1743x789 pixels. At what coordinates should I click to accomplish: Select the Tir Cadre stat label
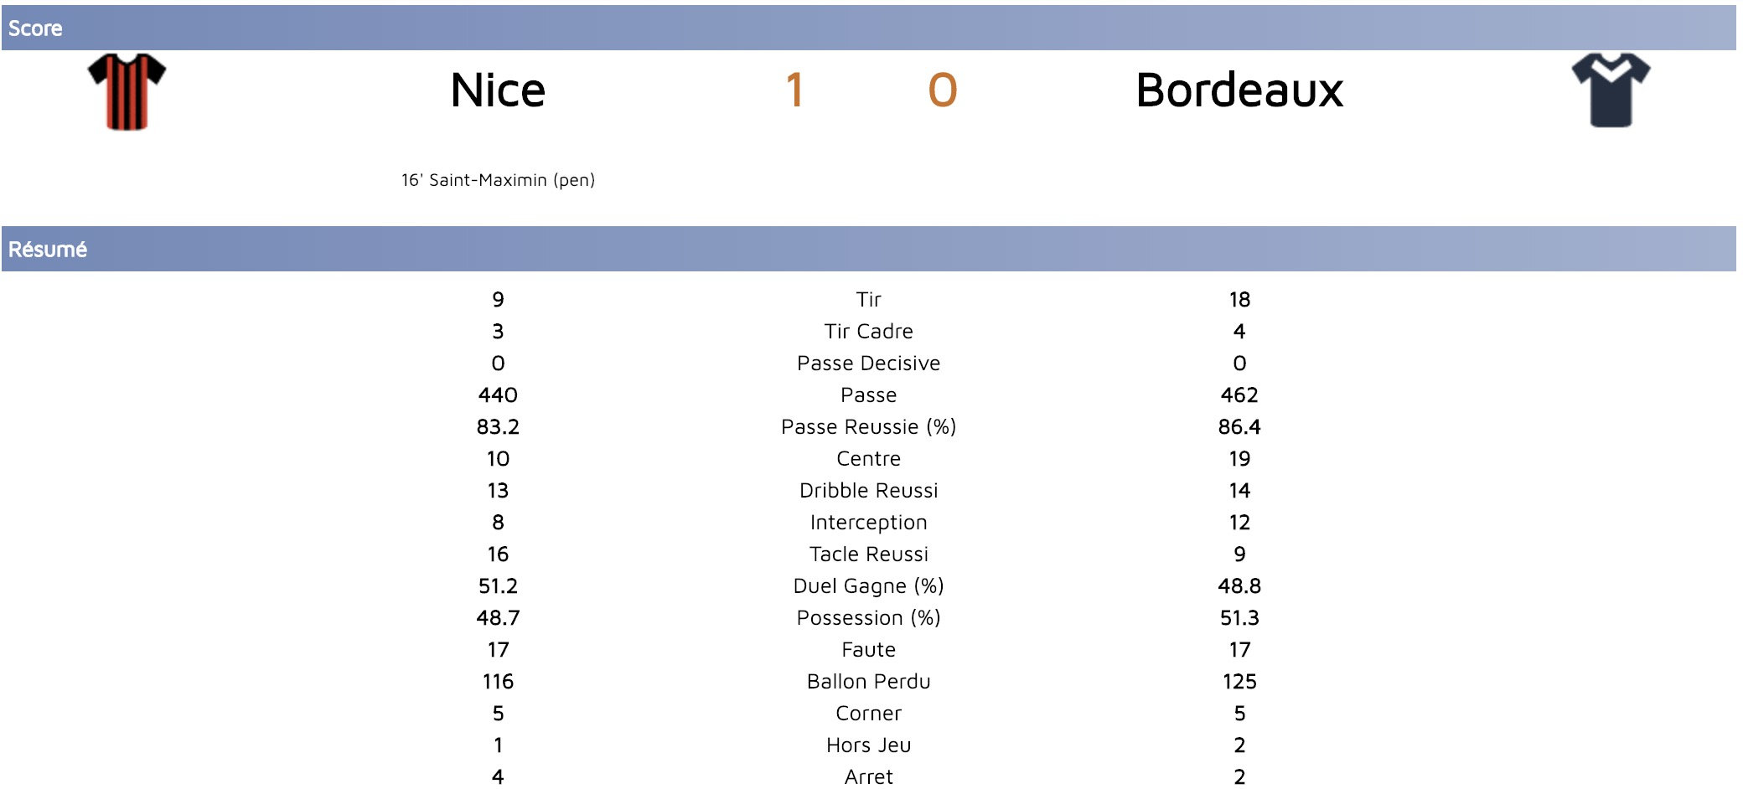tap(868, 332)
